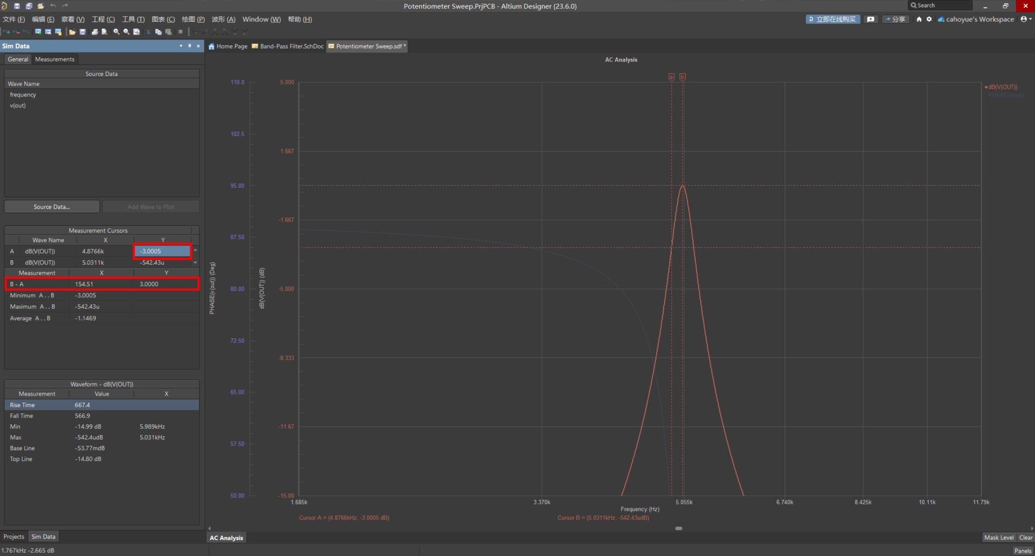Select cursor marker a on the plot

coord(671,77)
